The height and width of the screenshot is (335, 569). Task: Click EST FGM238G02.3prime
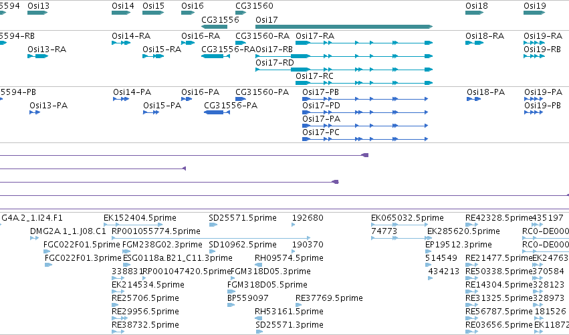[126, 251]
